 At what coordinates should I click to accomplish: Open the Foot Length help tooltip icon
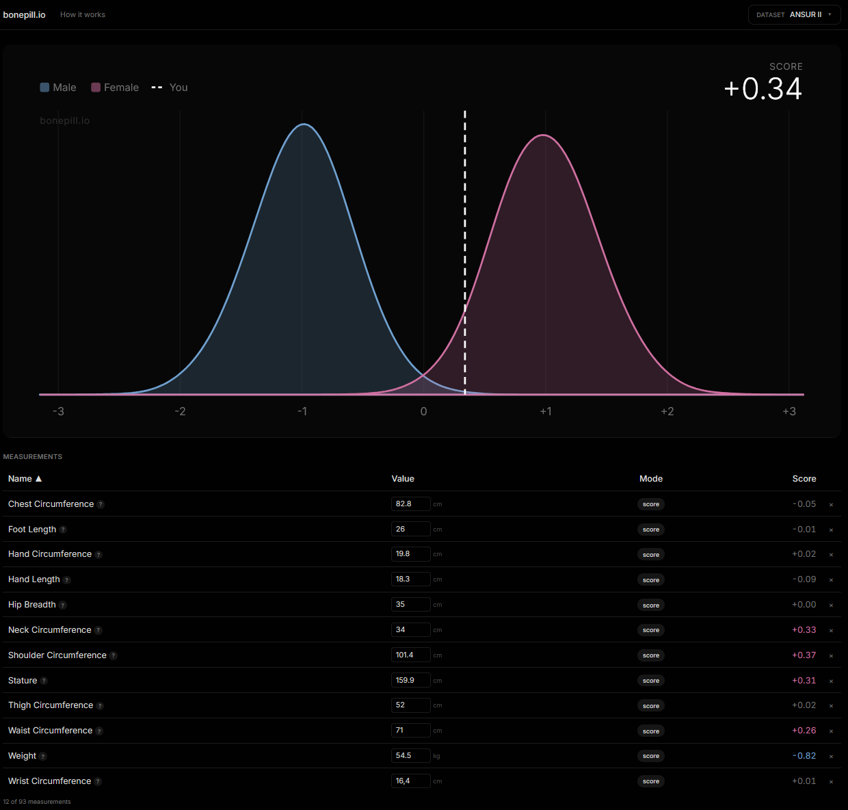63,530
